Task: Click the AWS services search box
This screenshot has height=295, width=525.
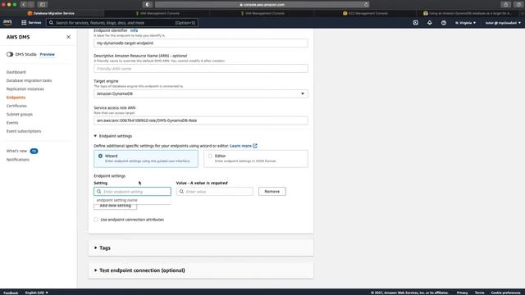Action: coord(122,23)
